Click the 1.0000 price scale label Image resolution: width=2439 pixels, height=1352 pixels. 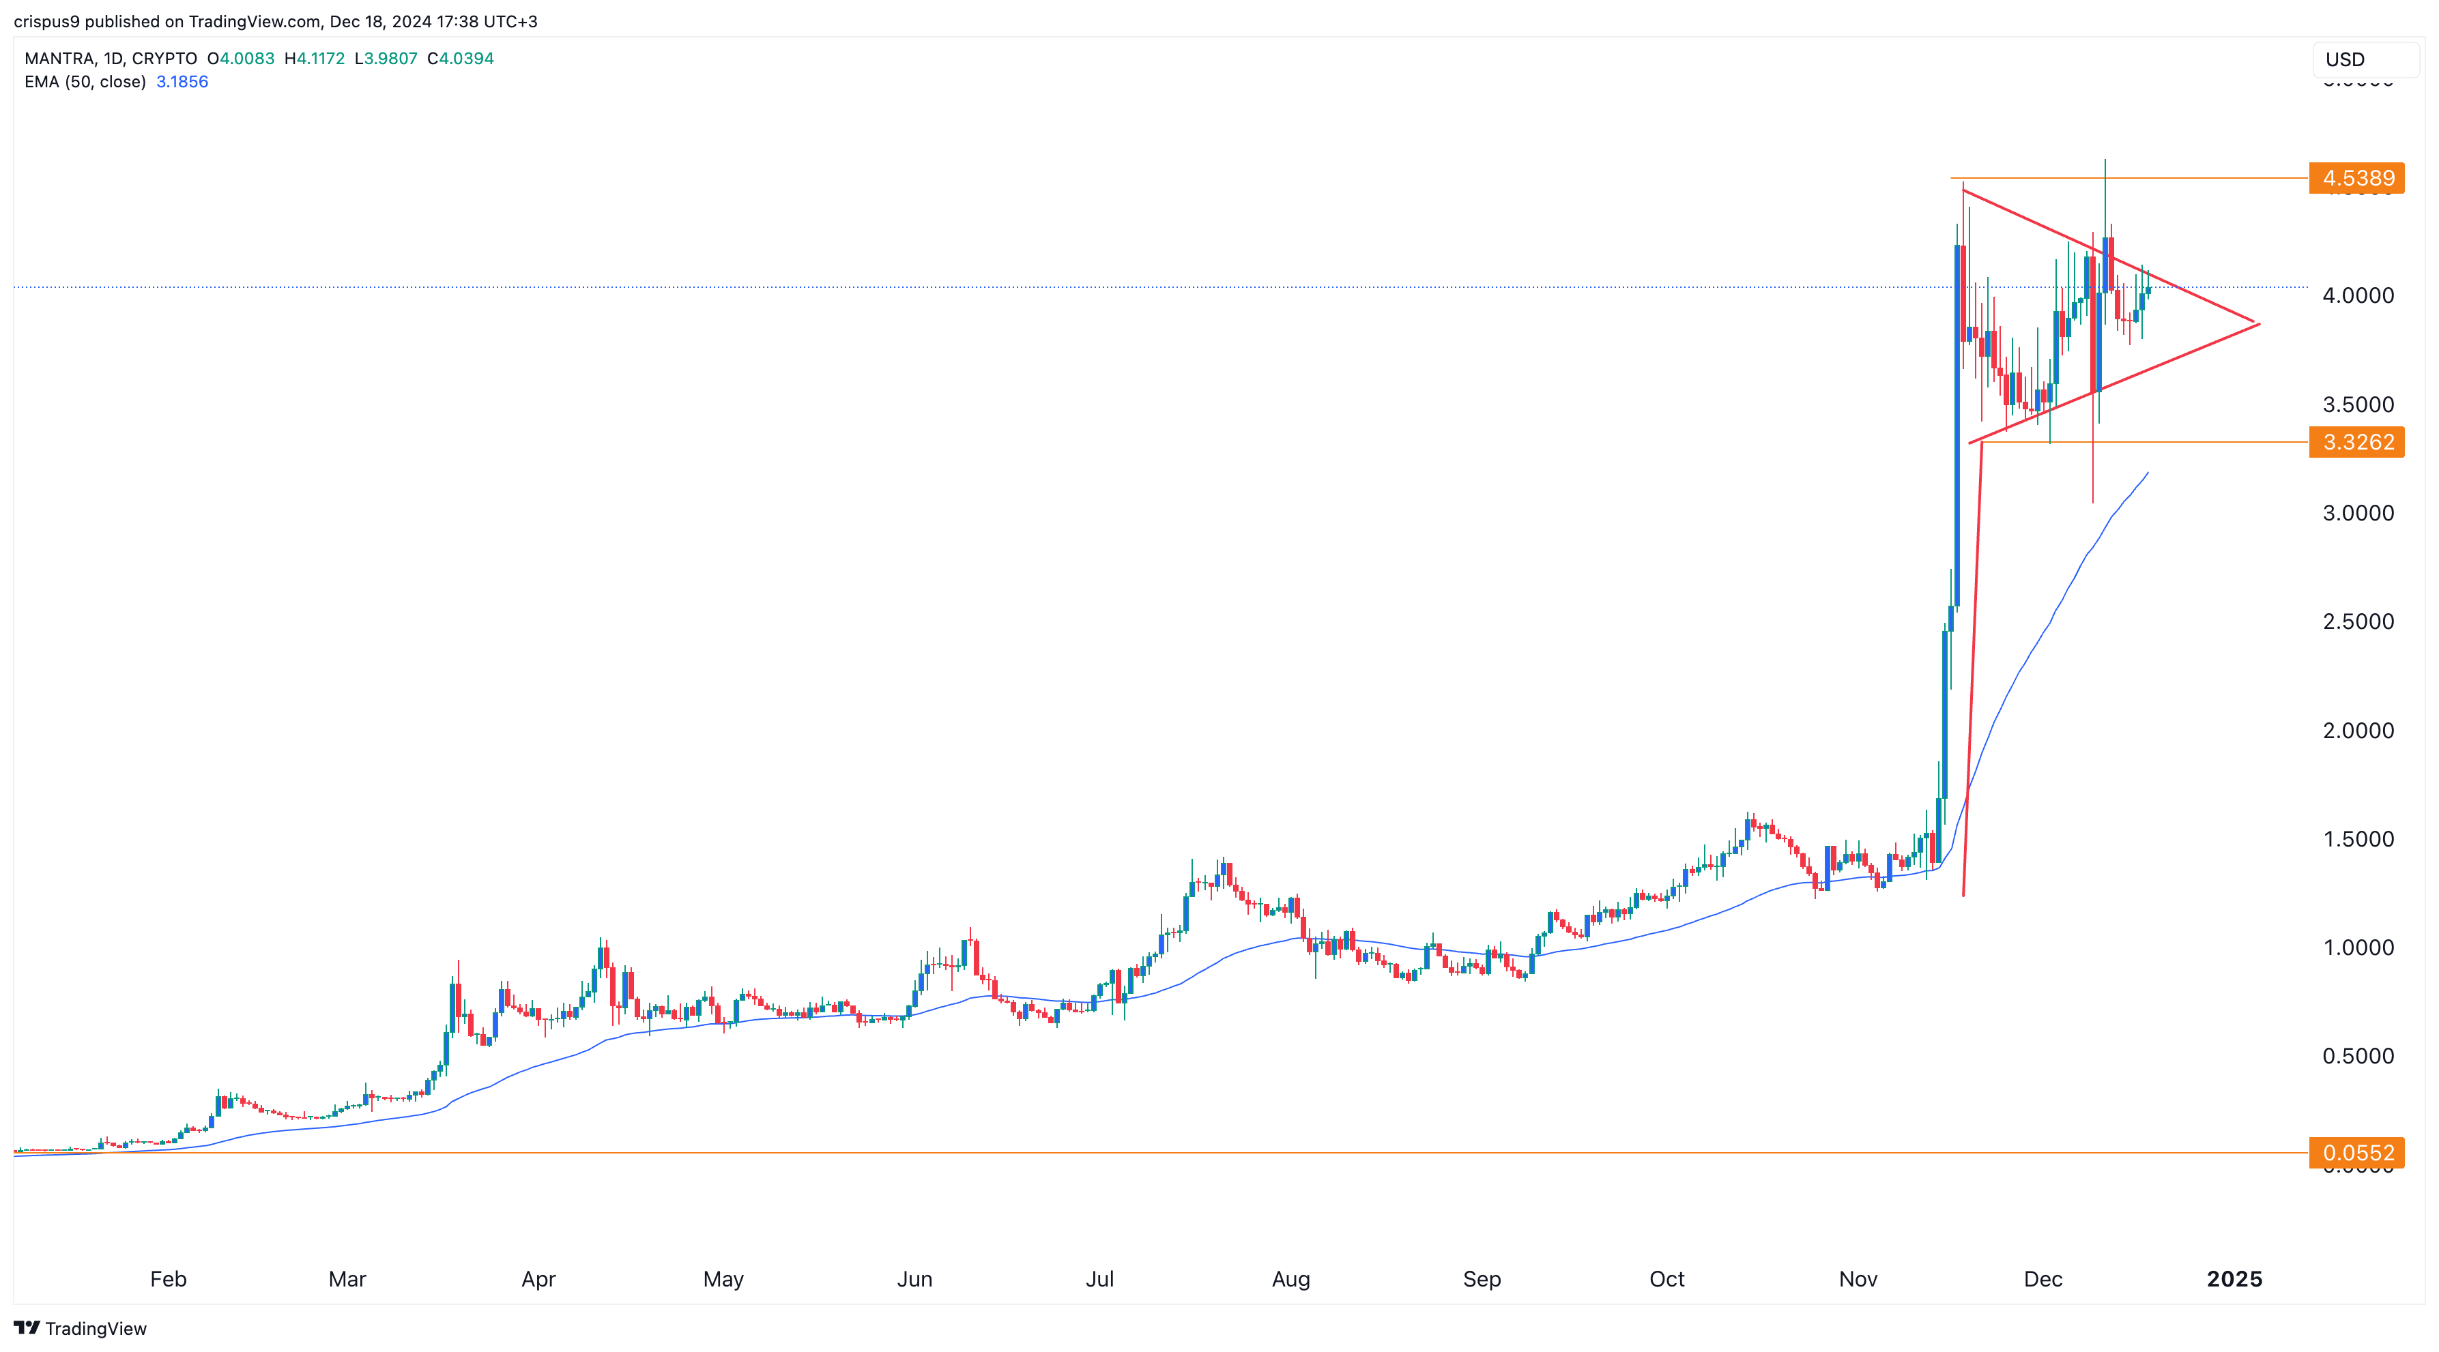pyautogui.click(x=2358, y=947)
